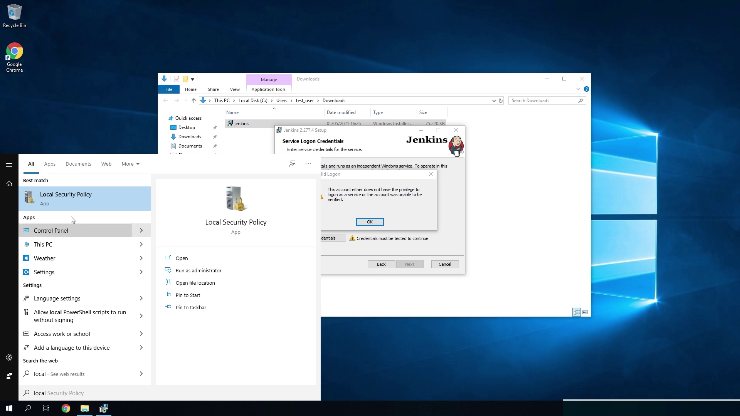
Task: Open the View ribbon tab
Action: click(x=235, y=89)
